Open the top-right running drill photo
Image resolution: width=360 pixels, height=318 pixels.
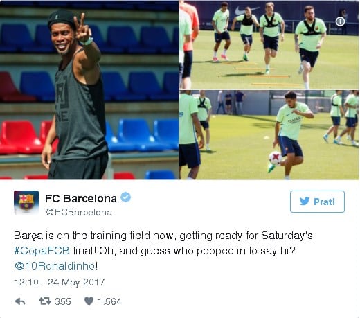269,45
